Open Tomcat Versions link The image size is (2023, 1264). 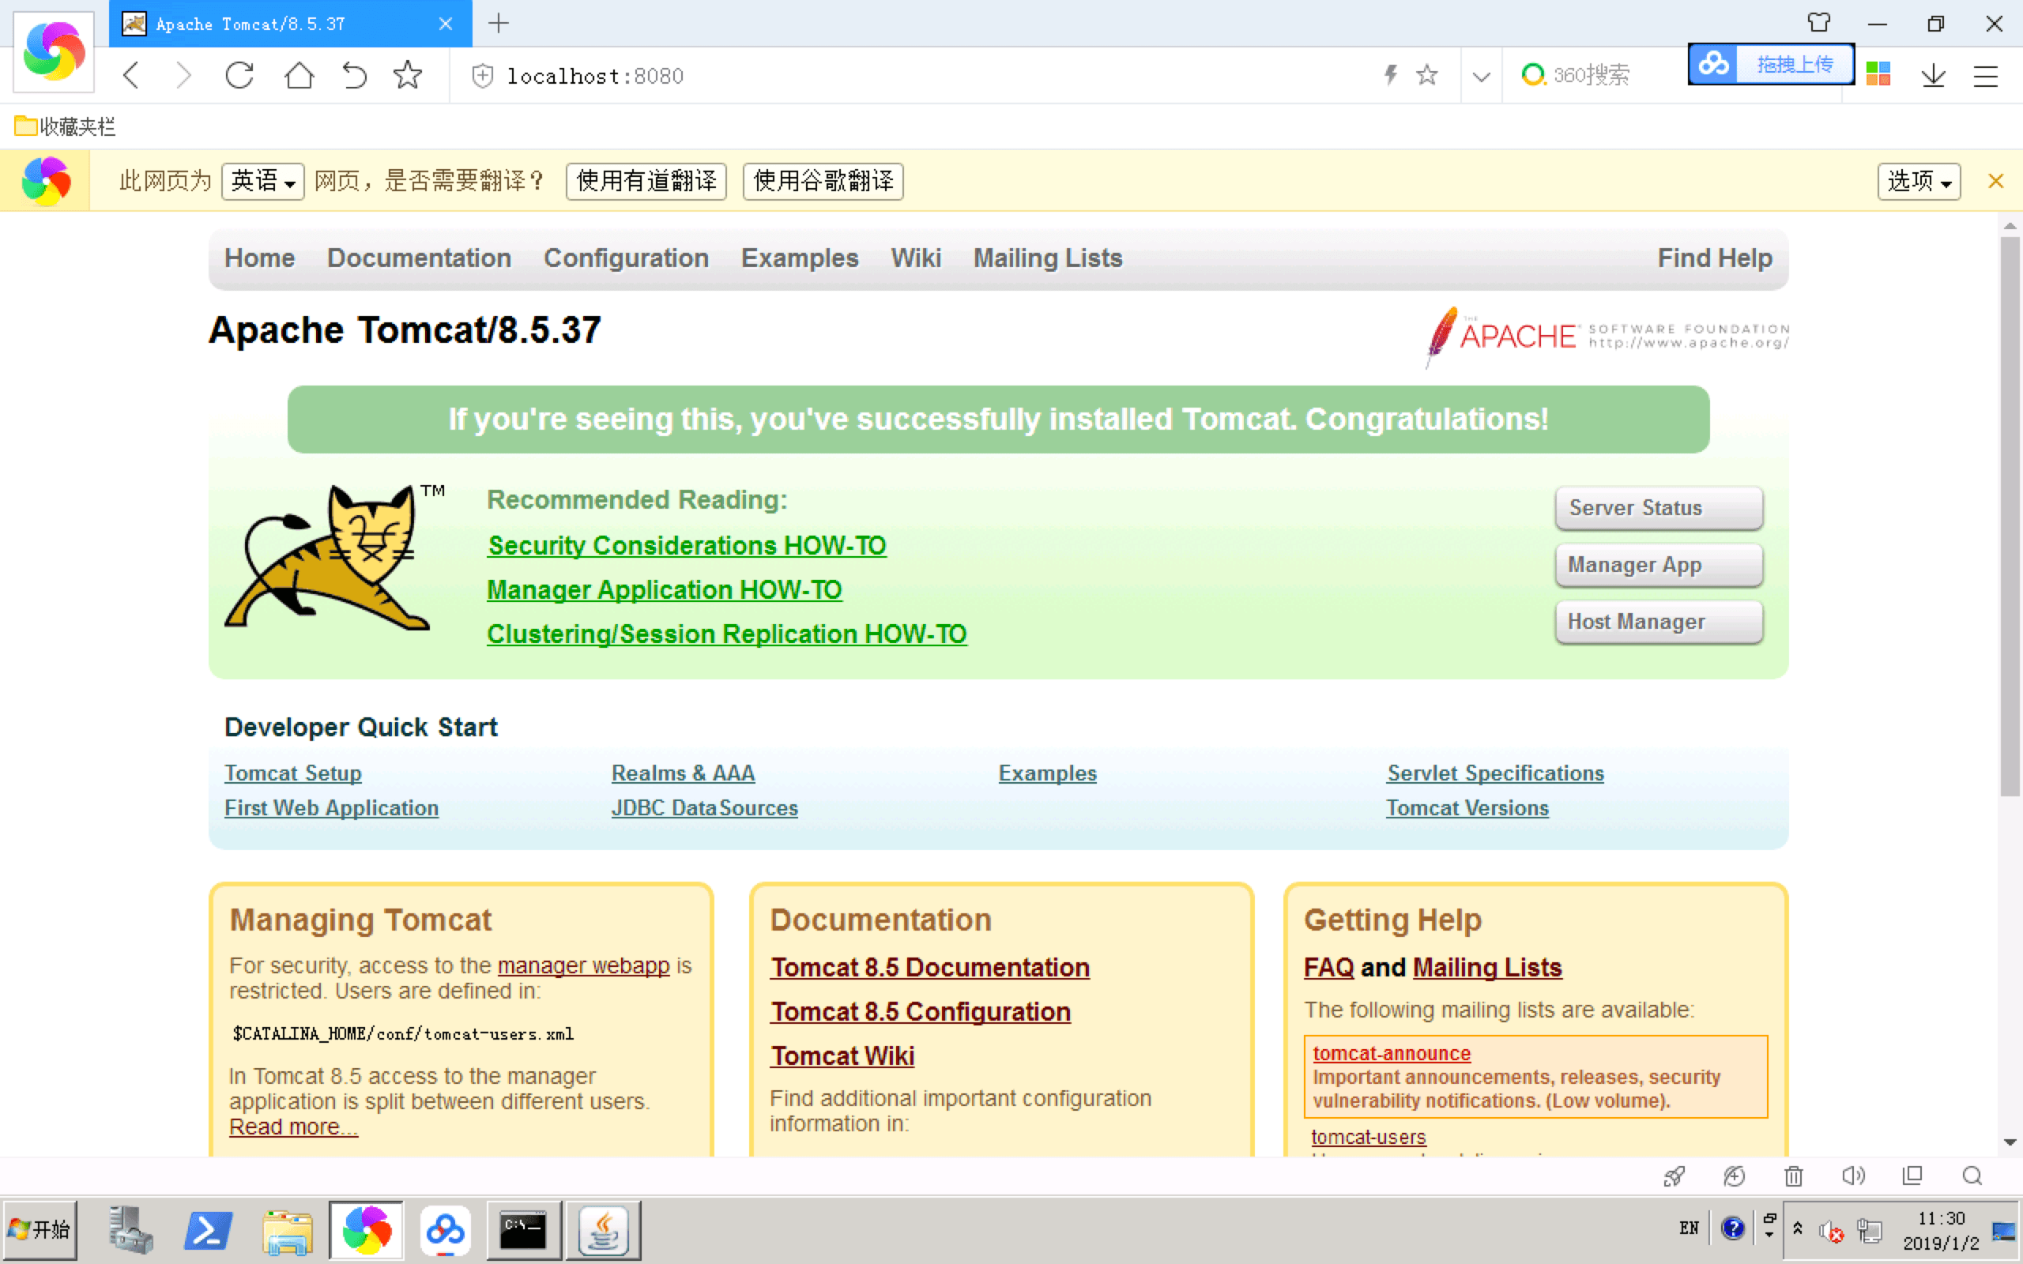pos(1467,808)
